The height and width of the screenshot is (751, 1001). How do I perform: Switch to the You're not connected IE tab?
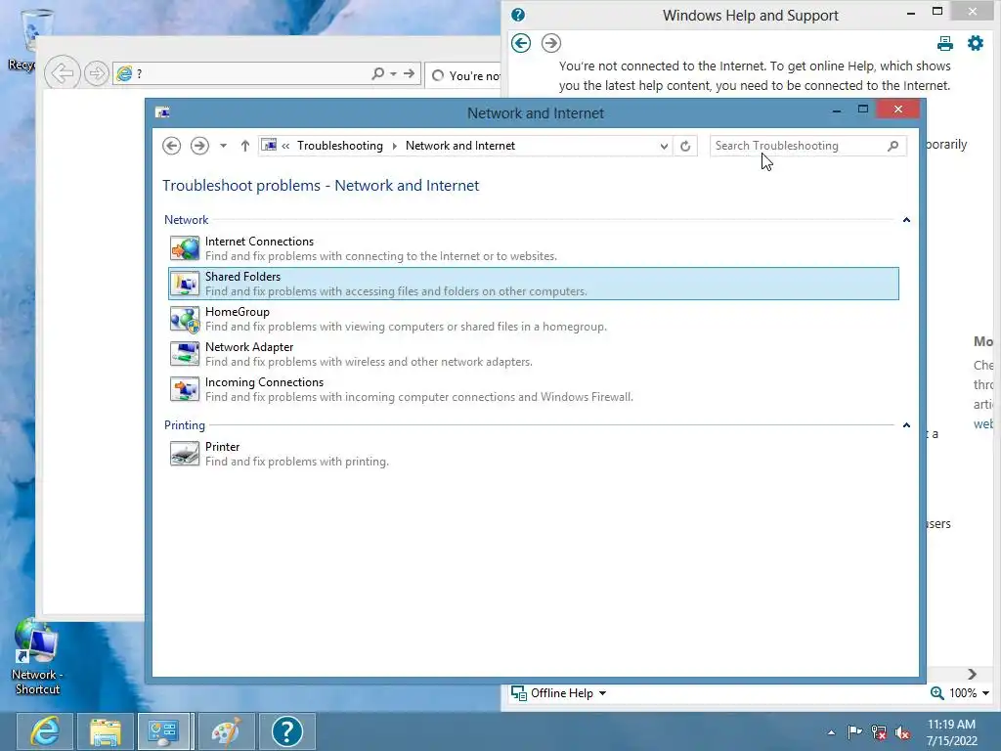(x=463, y=76)
